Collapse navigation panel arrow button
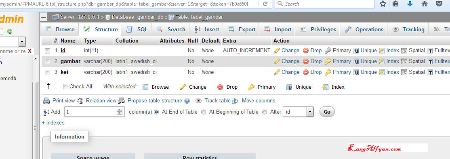Viewport: 450px width, 159px height. [x=44, y=17]
